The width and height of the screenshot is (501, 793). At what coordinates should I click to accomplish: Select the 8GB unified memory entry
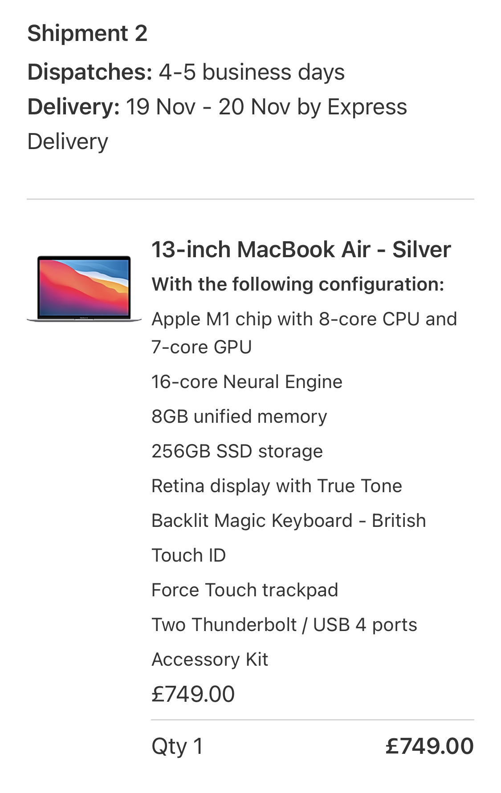pos(239,417)
